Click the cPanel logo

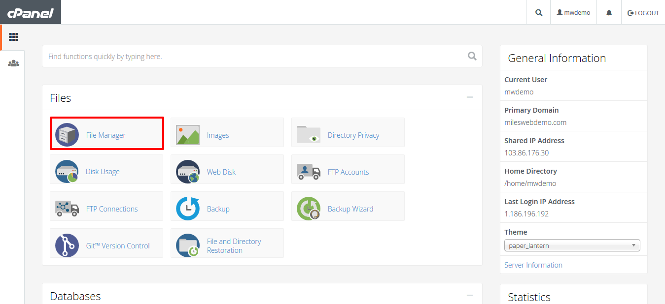click(30, 12)
